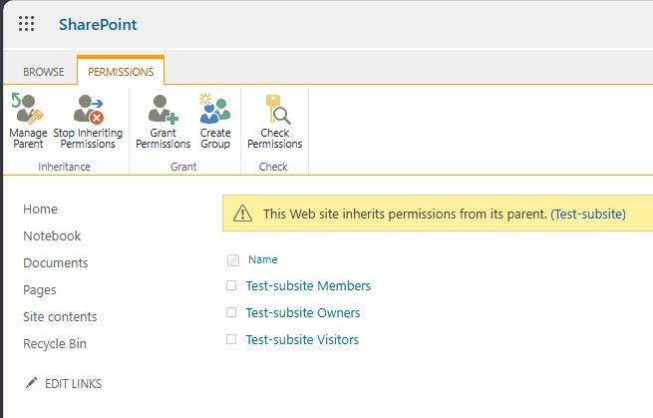This screenshot has height=418, width=653.
Task: Check the Test-subsite Owners checkbox
Action: pyautogui.click(x=231, y=312)
